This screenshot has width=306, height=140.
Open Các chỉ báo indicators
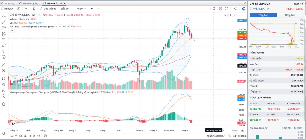coord(48,9)
